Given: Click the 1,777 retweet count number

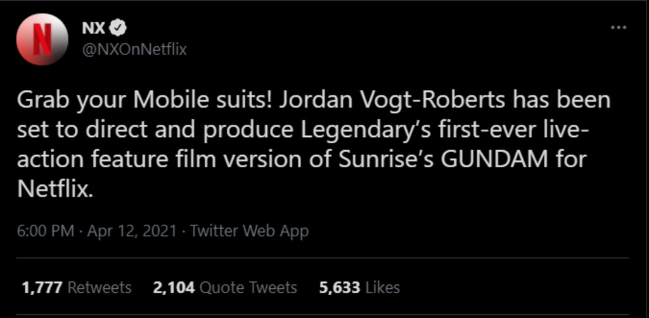Looking at the screenshot, I should tap(42, 288).
